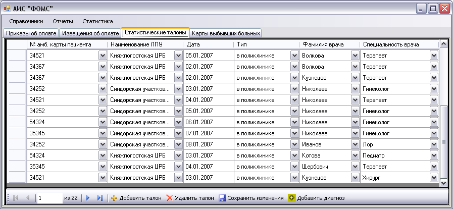The image size is (453, 209).
Task: Expand the doctor dropdown showing Щербович
Action: coord(355,167)
